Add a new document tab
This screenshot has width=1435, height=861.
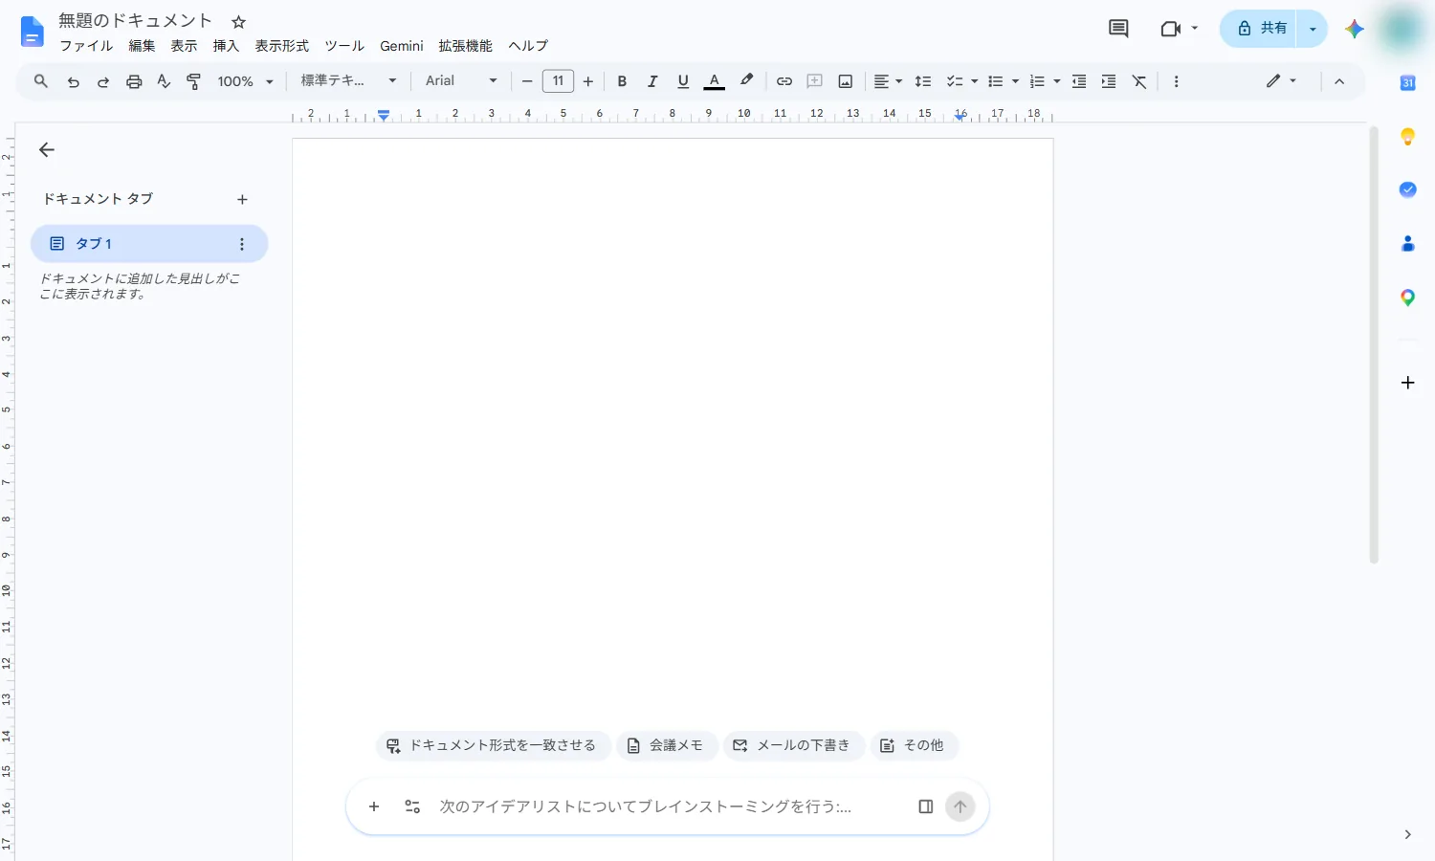coord(242,199)
